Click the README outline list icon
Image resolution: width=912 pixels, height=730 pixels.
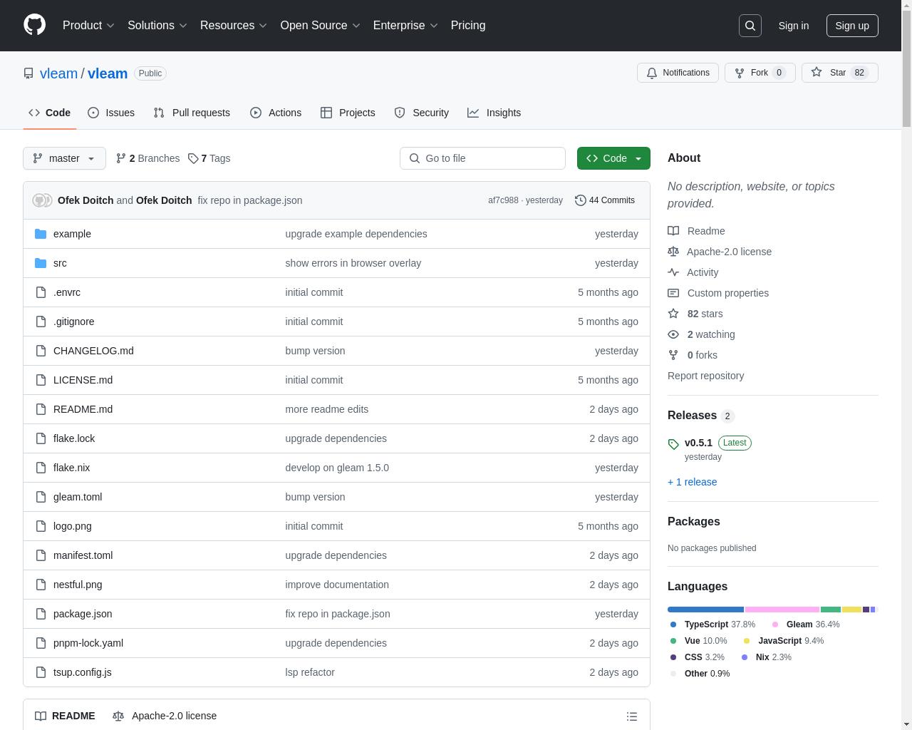[x=632, y=716]
